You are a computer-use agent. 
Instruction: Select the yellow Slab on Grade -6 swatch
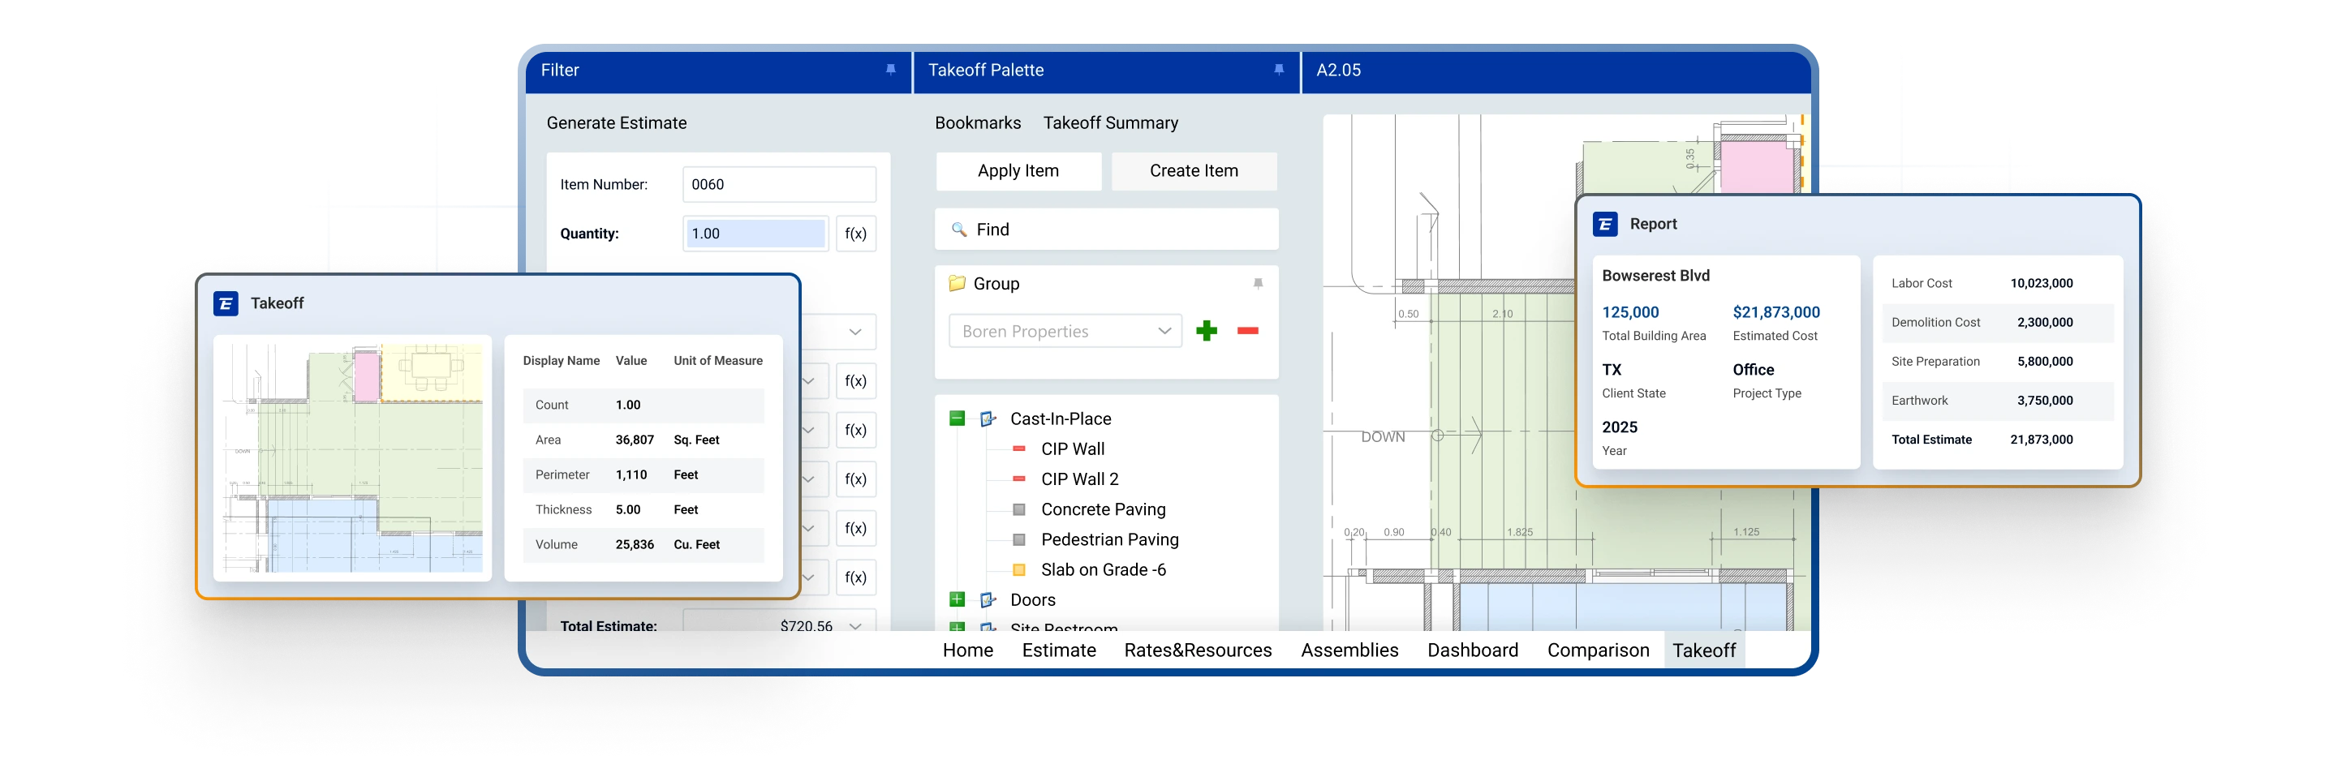tap(1019, 570)
